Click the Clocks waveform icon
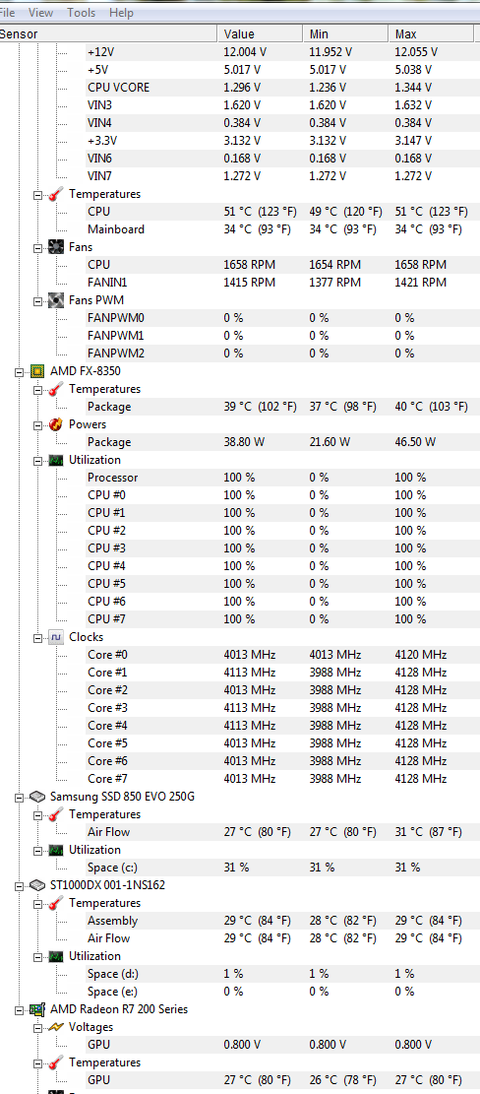The height and width of the screenshot is (1094, 480). (x=57, y=637)
